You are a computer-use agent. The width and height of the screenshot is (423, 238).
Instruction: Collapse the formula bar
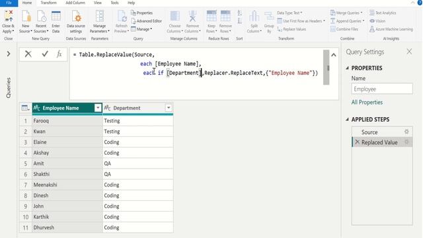[x=334, y=55]
